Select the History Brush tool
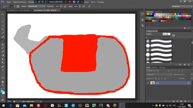This screenshot has width=193, height=108. (3, 48)
